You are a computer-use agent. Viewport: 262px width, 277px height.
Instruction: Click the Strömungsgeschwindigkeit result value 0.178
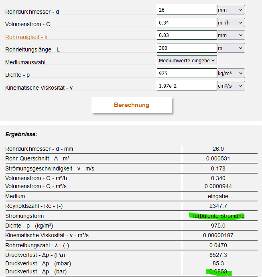tap(218, 168)
